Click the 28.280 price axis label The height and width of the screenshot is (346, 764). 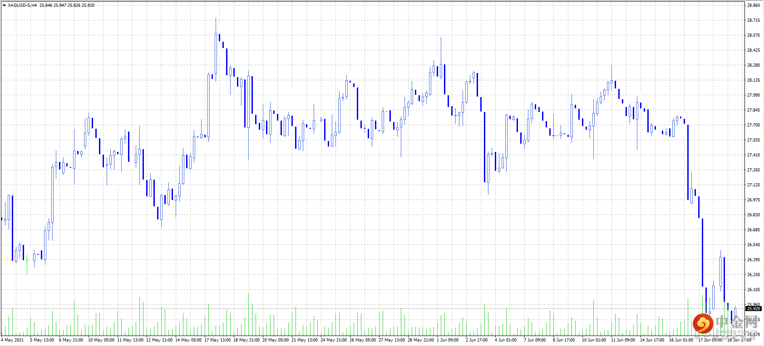click(754, 65)
